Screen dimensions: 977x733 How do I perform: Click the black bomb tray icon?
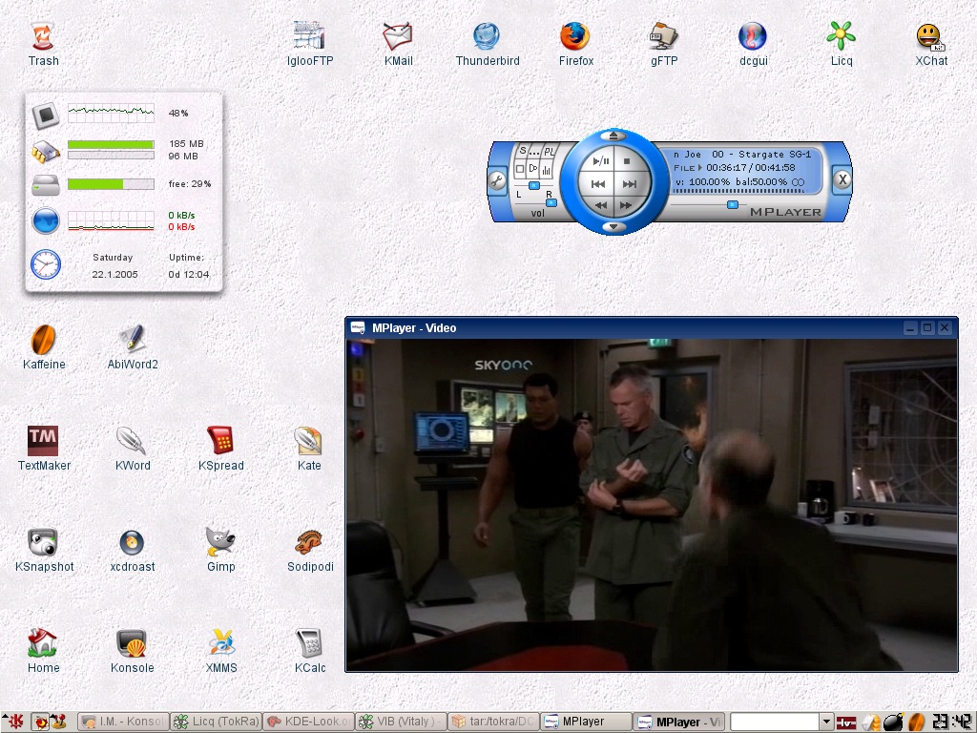click(893, 722)
